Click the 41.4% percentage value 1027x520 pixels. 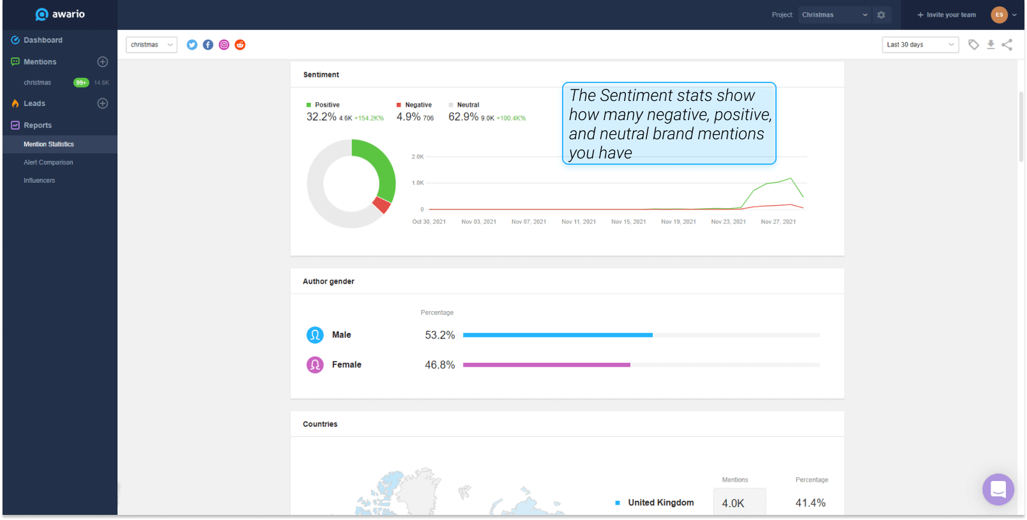[x=810, y=503]
